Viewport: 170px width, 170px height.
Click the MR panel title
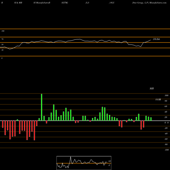pos(152,88)
